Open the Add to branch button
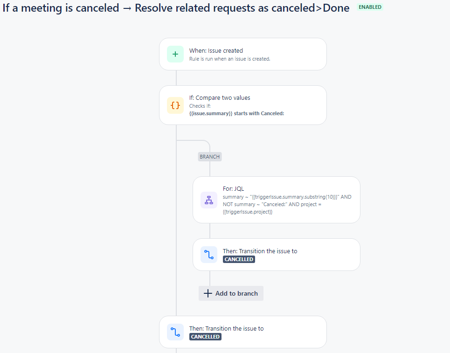Image resolution: width=450 pixels, height=353 pixels. (x=231, y=293)
